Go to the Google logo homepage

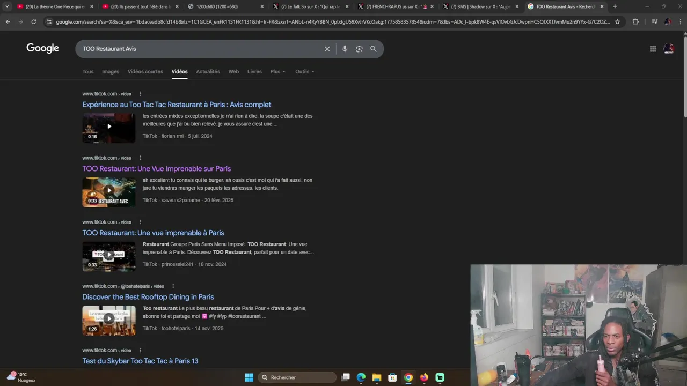click(x=43, y=48)
